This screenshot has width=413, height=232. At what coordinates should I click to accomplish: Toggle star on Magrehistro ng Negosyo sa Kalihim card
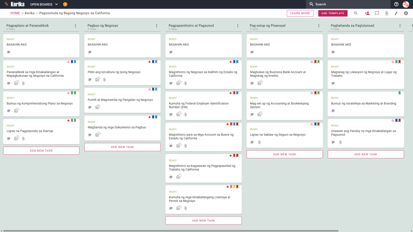pos(230,62)
